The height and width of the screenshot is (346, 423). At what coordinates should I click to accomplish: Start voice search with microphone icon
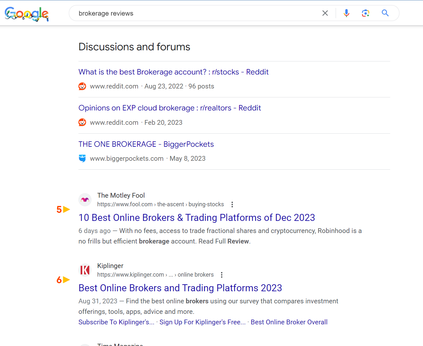[x=346, y=13]
